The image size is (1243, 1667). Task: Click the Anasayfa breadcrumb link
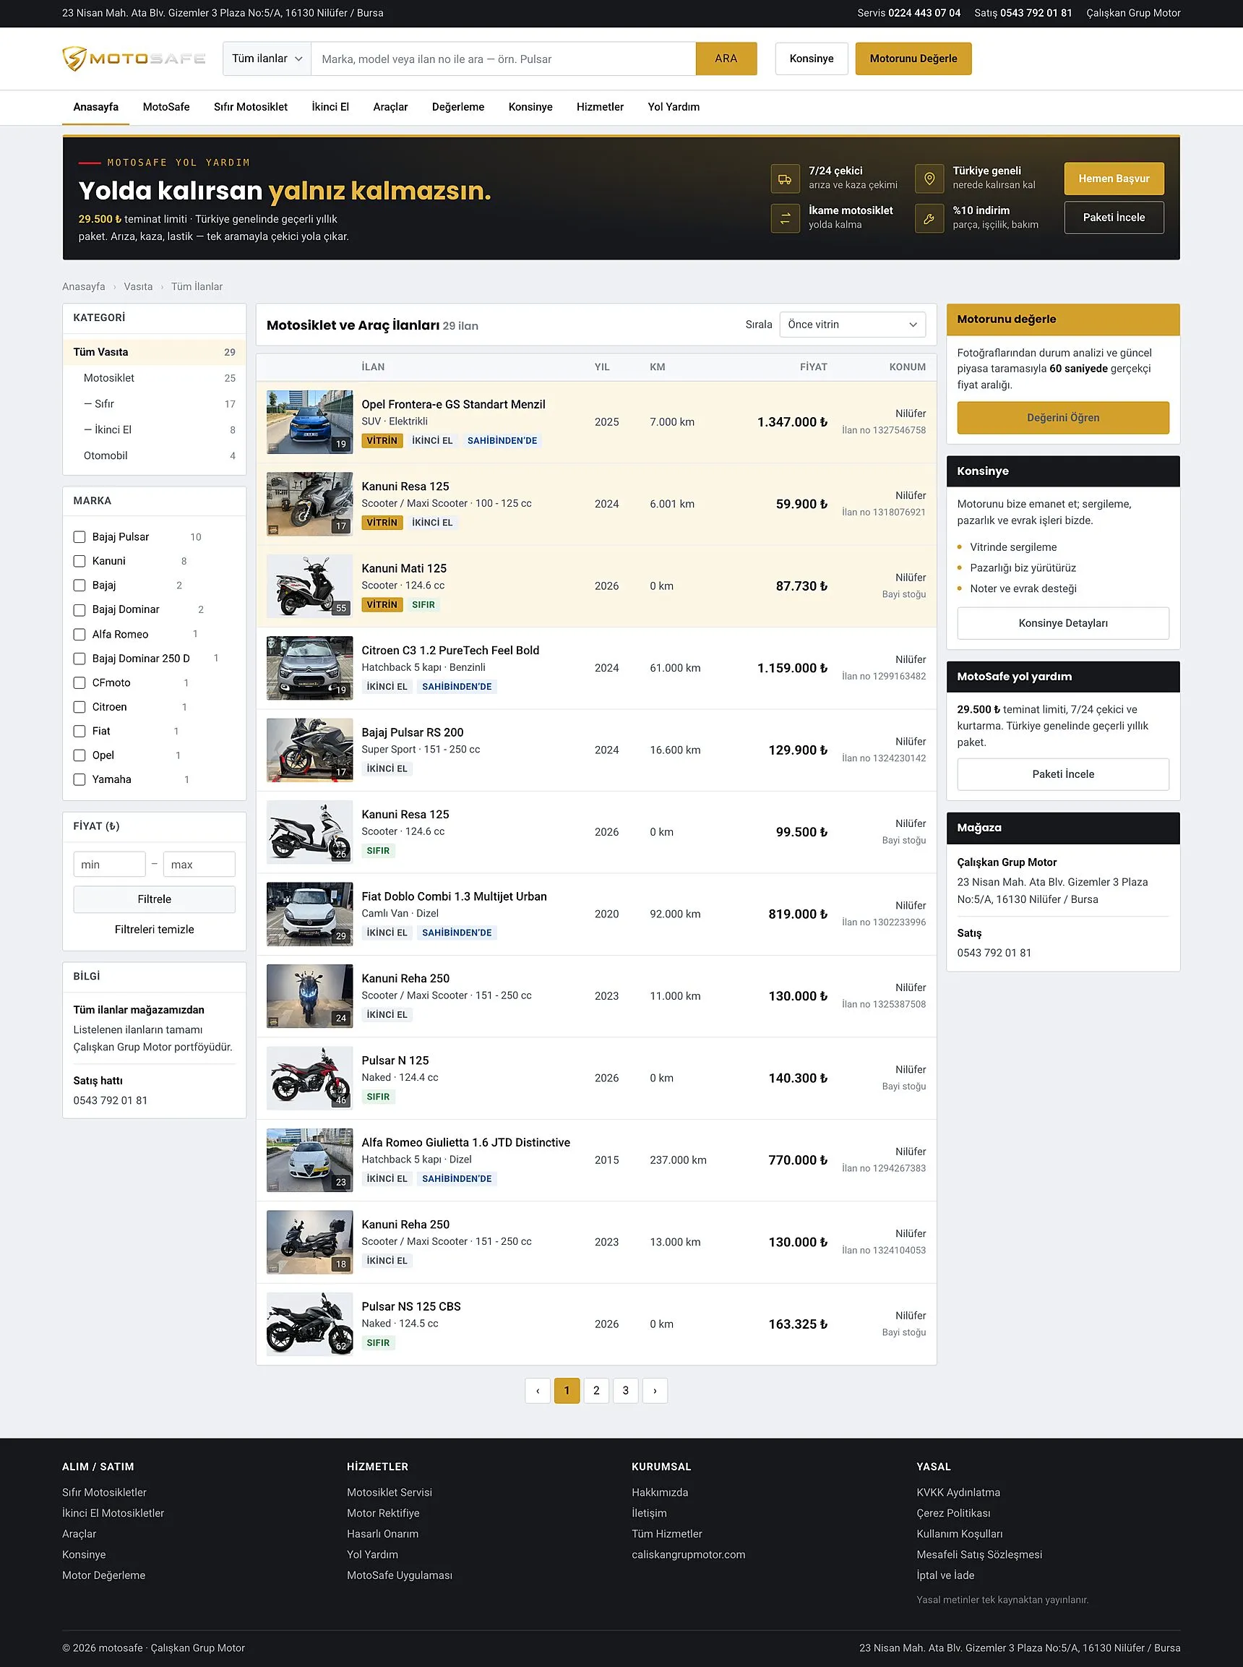84,287
